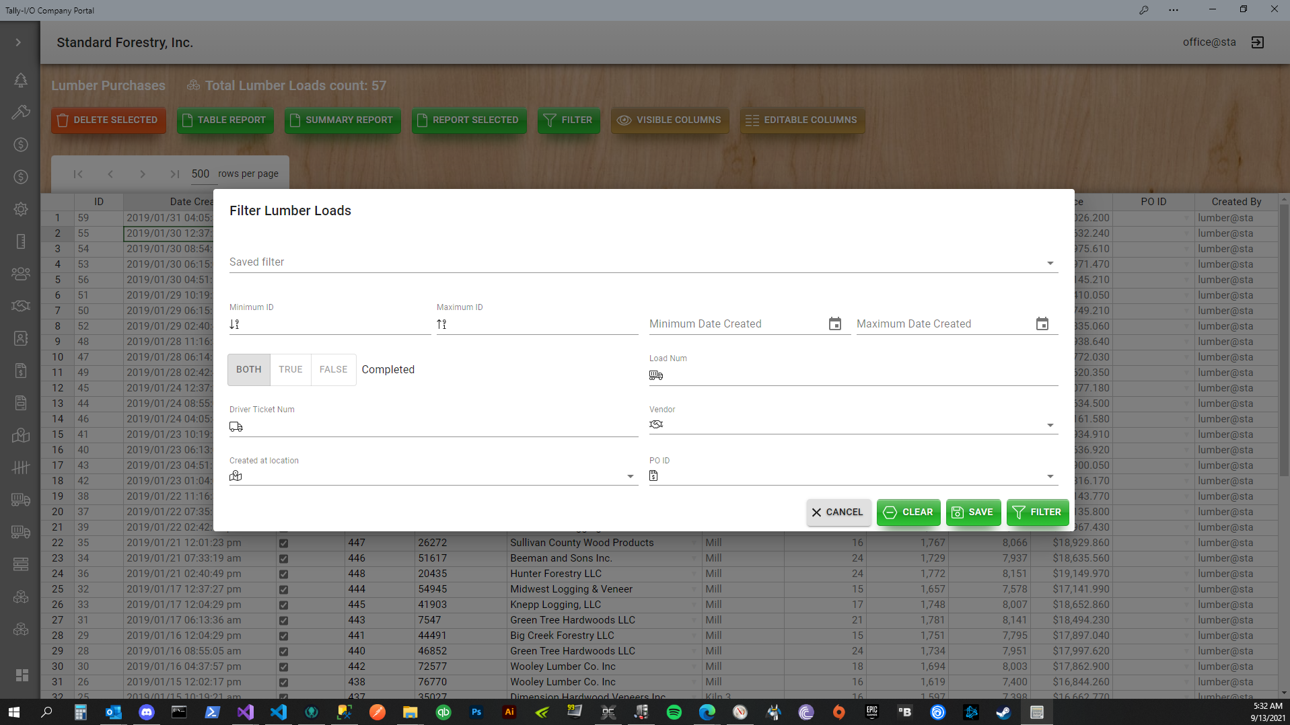1290x725 pixels.
Task: Open the handshake vendors icon in sidebar
Action: click(21, 306)
